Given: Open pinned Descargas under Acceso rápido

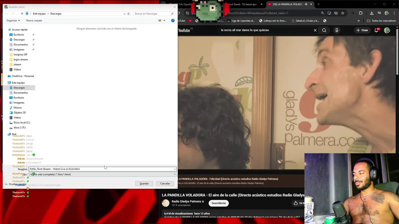Looking at the screenshot, I should click(x=19, y=40).
